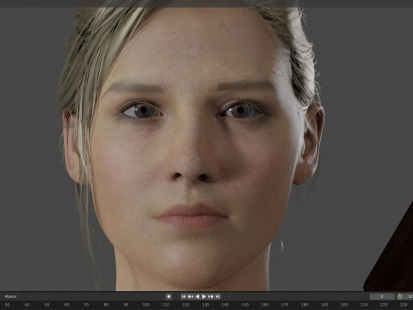Play the animation in reverse

[x=197, y=296]
